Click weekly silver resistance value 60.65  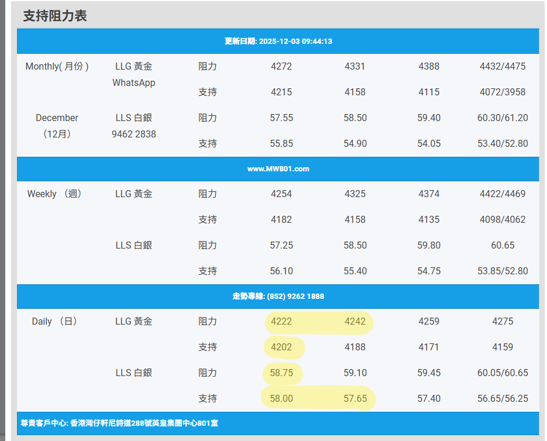pos(502,246)
